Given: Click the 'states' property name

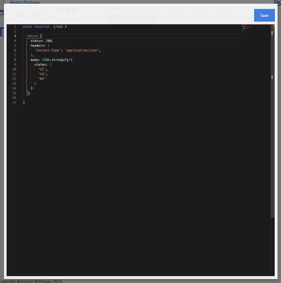Looking at the screenshot, I should pos(40,65).
